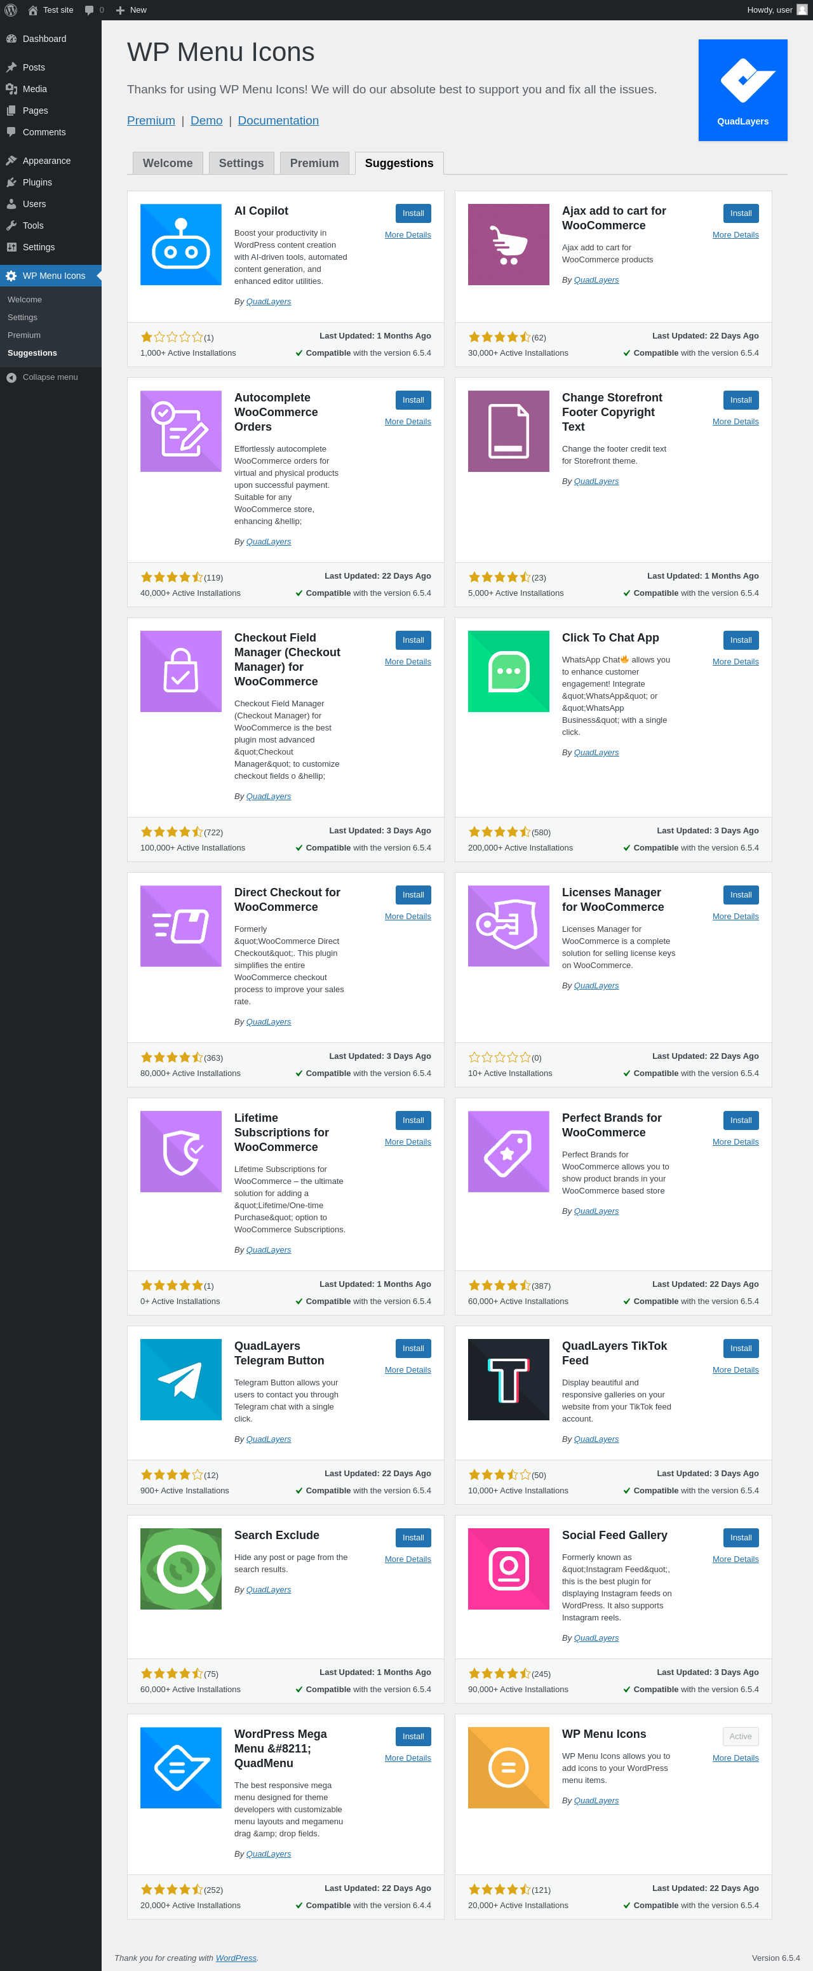Install the Social Feed Gallery plugin
The image size is (813, 1971).
(741, 1538)
